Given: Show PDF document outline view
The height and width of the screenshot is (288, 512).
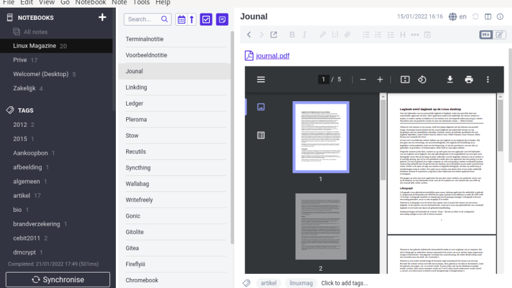Looking at the screenshot, I should coord(261,135).
